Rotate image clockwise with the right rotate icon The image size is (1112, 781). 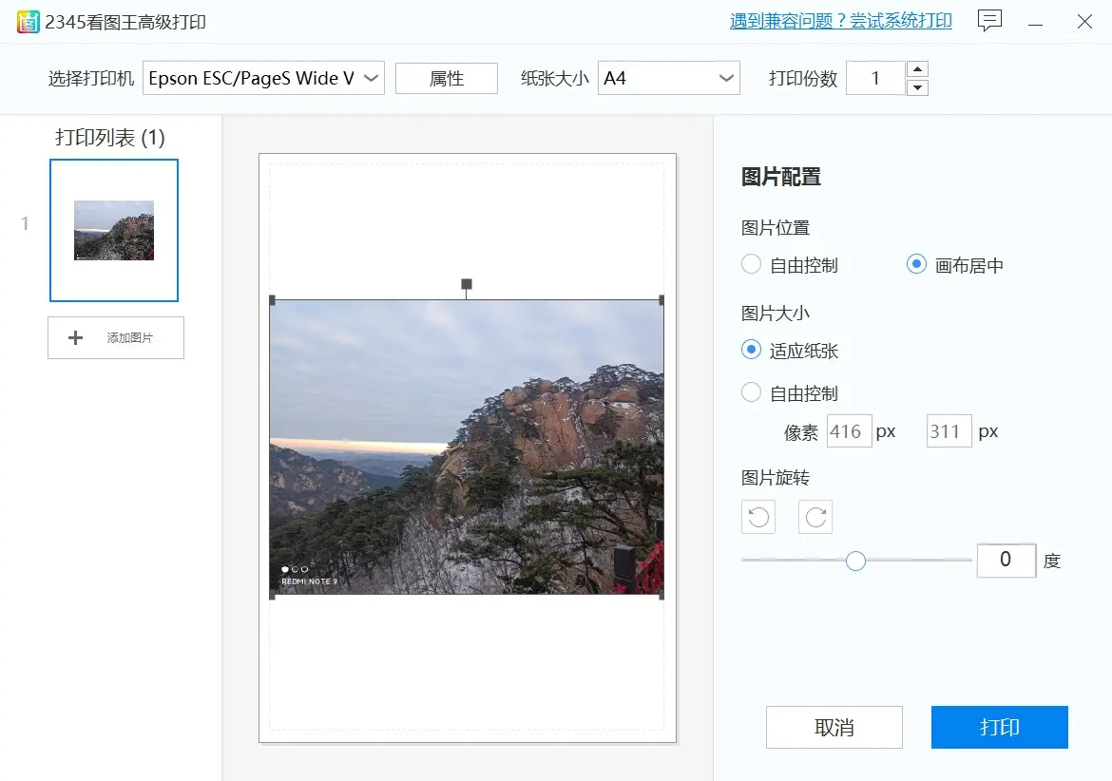pos(815,517)
